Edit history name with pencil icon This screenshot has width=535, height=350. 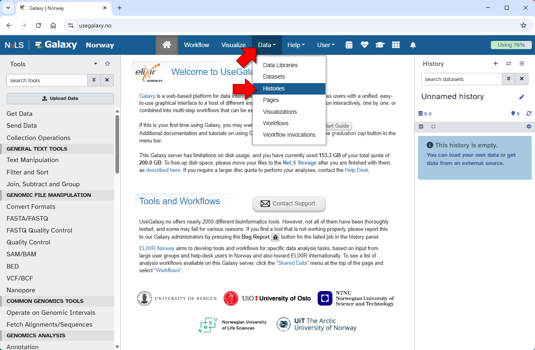coord(521,97)
